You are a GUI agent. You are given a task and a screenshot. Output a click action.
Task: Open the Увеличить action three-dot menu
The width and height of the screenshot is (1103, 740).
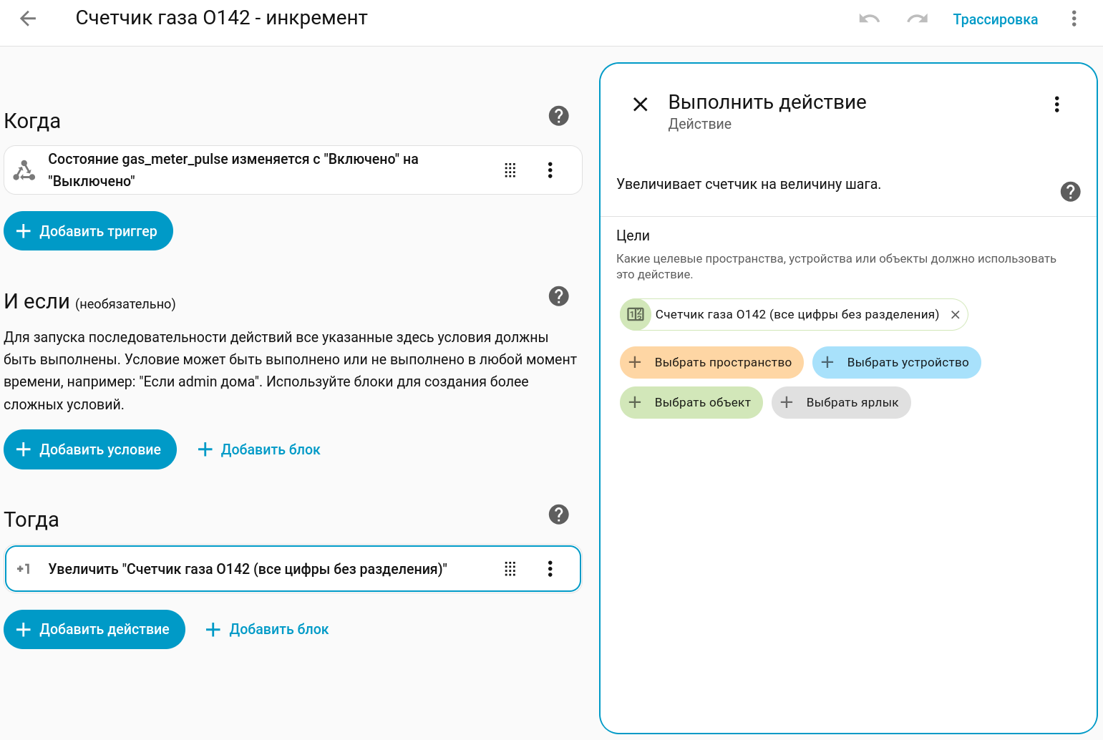coord(550,569)
